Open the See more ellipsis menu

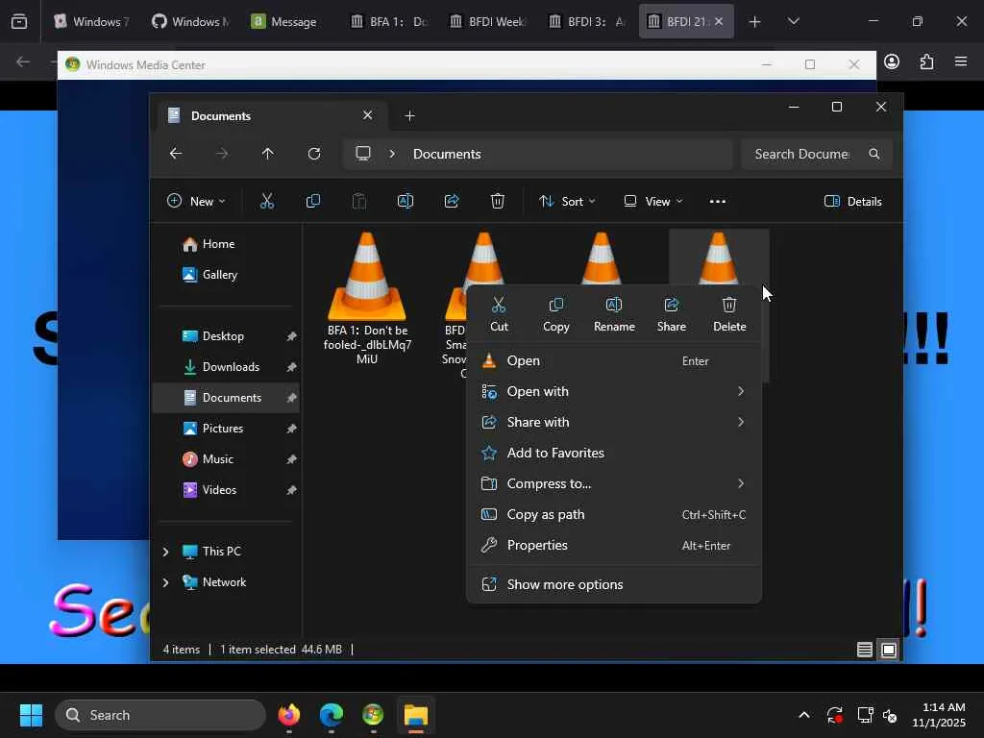[717, 202]
